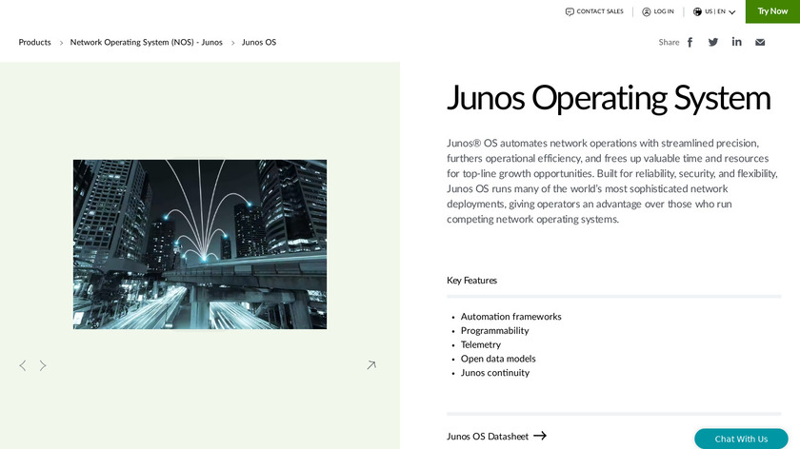Image resolution: width=800 pixels, height=449 pixels.
Task: Click the Share label
Action: [x=669, y=42]
